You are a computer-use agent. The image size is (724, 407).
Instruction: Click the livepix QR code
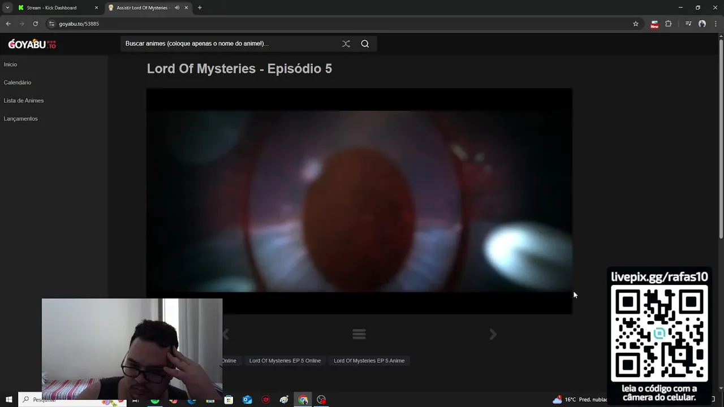660,334
